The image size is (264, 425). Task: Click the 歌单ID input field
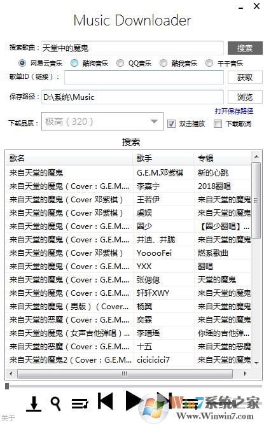[x=144, y=78]
